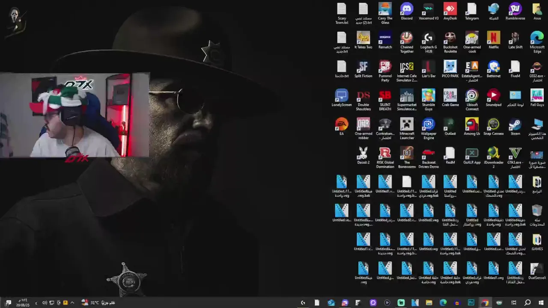Open Pummel Party desktop icon
Screen dimensions: 548x308
[x=385, y=71]
